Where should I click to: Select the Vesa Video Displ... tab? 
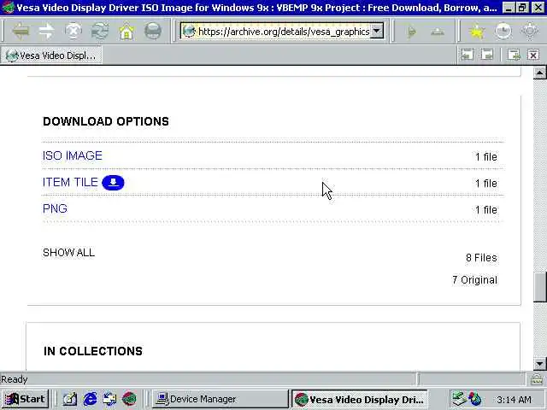click(x=51, y=55)
